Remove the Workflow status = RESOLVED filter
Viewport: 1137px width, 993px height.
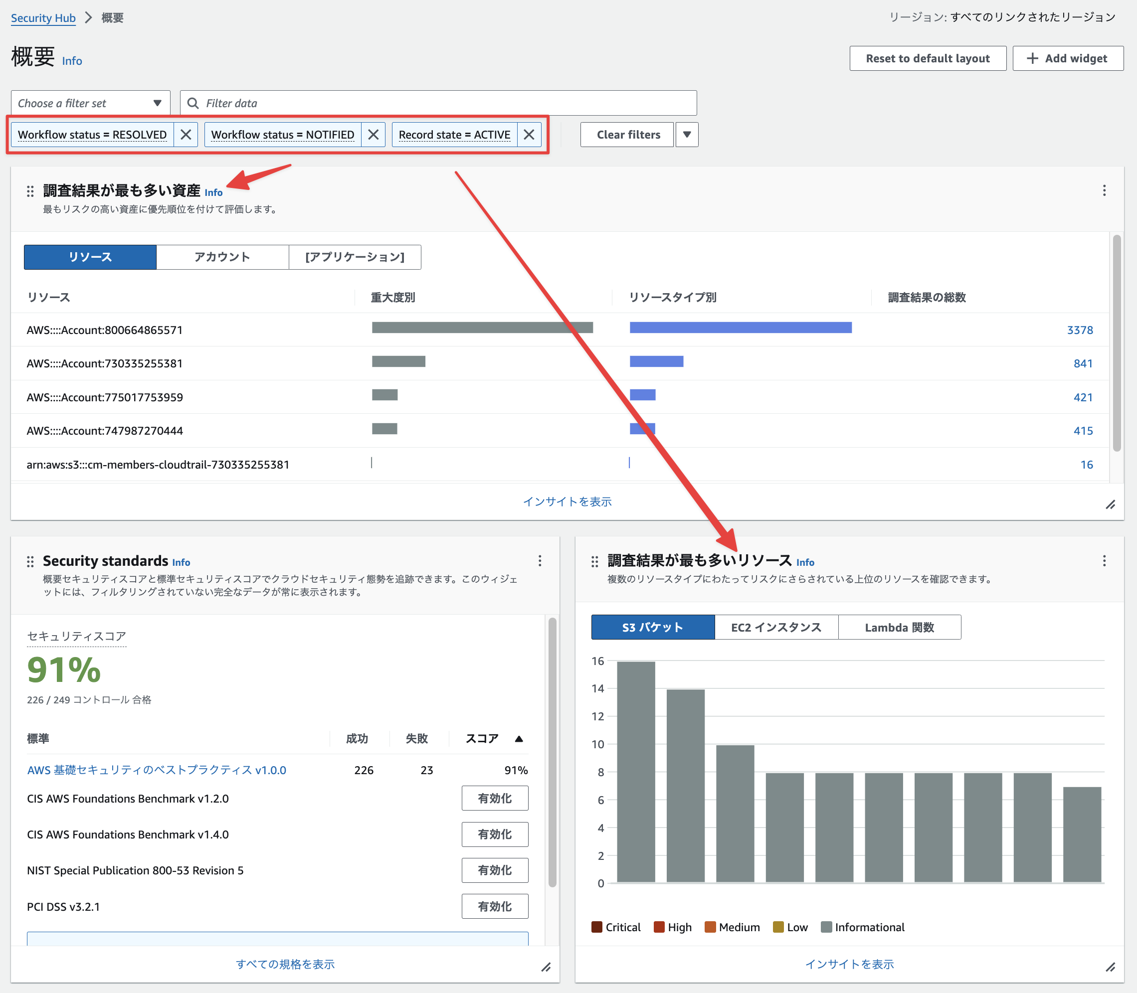point(186,135)
